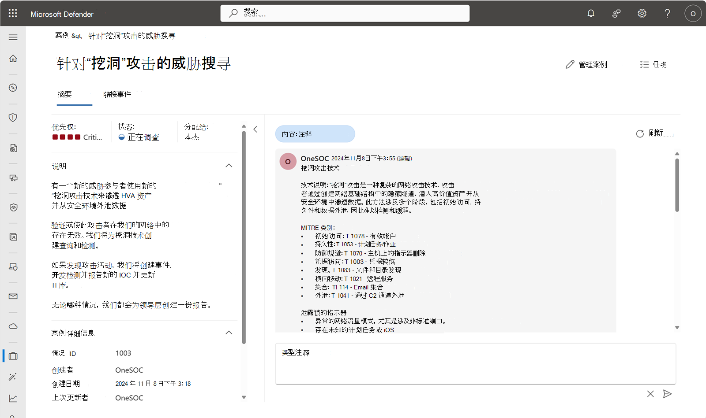Image resolution: width=706 pixels, height=418 pixels.
Task: Collapse the left details pane with chevron
Action: (255, 129)
